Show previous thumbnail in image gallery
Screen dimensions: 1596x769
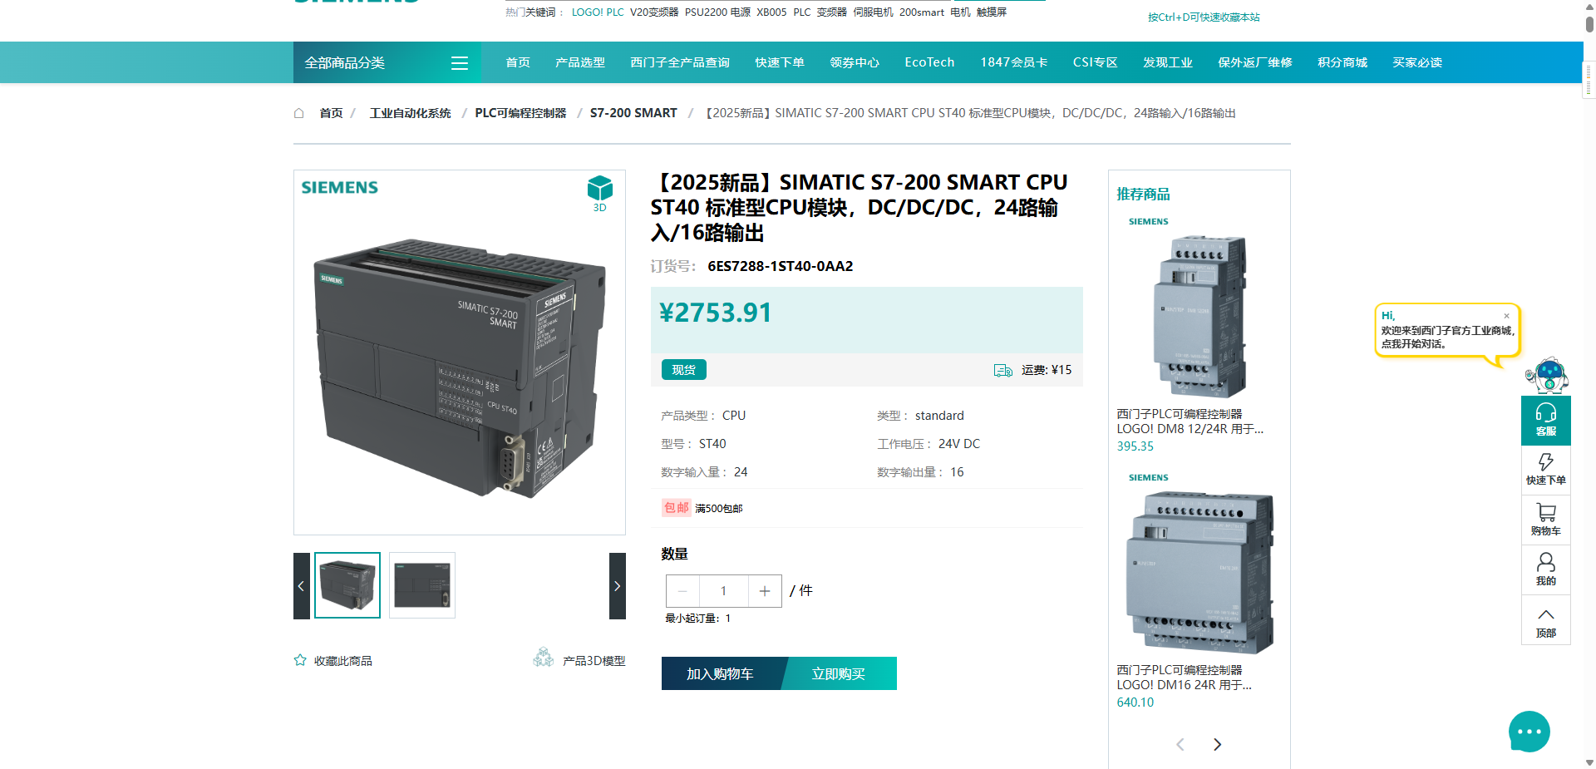pyautogui.click(x=301, y=586)
